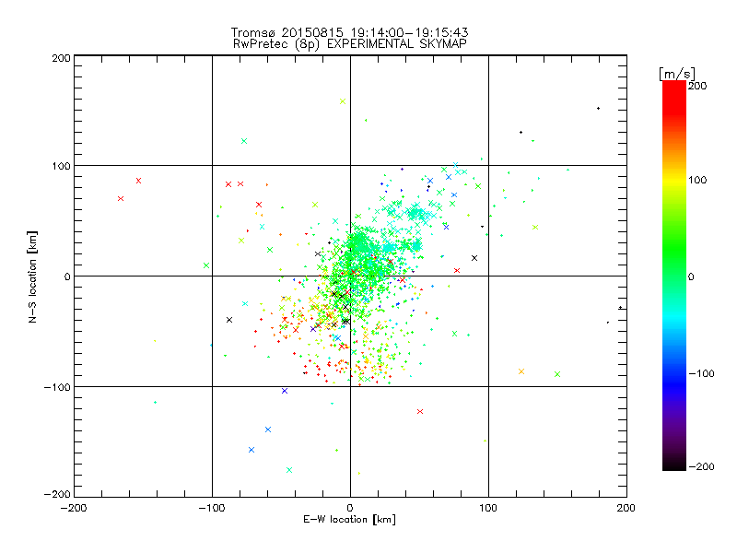The width and height of the screenshot is (737, 553).
Task: Click the x-axis tick label '-100'
Action: tap(212, 508)
